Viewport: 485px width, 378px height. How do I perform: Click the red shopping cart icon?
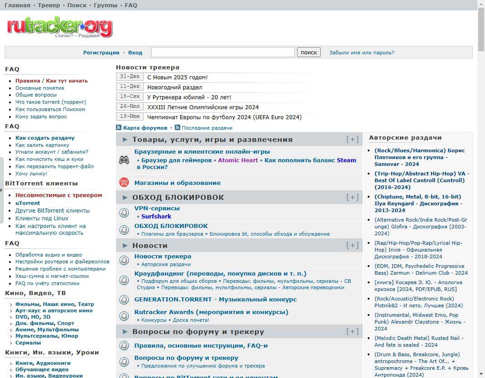click(x=124, y=183)
